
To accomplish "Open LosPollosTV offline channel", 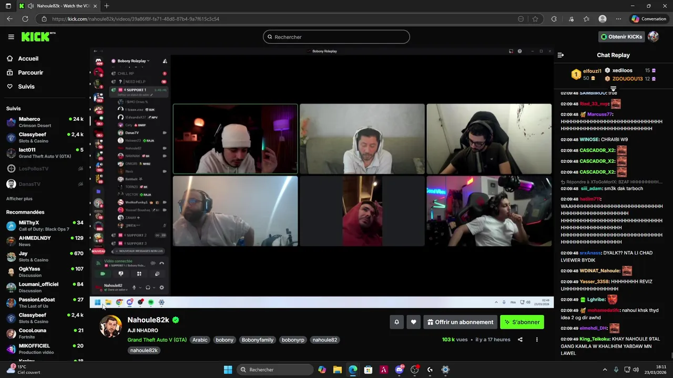I will (x=45, y=169).
